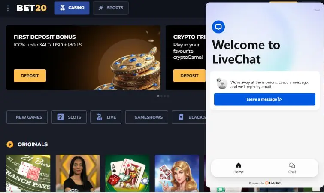Screen dimensions: 324x193
Task: Open the Sports section
Action: click(x=111, y=8)
